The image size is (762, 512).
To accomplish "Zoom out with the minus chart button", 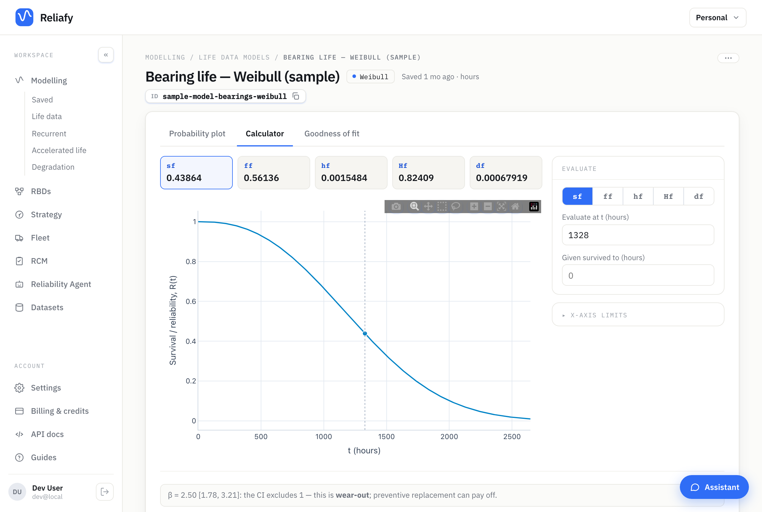I will [x=488, y=206].
